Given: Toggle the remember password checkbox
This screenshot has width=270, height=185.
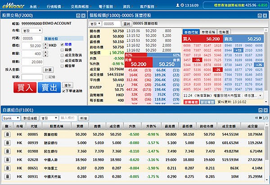Looking at the screenshot, I should point(46,77).
